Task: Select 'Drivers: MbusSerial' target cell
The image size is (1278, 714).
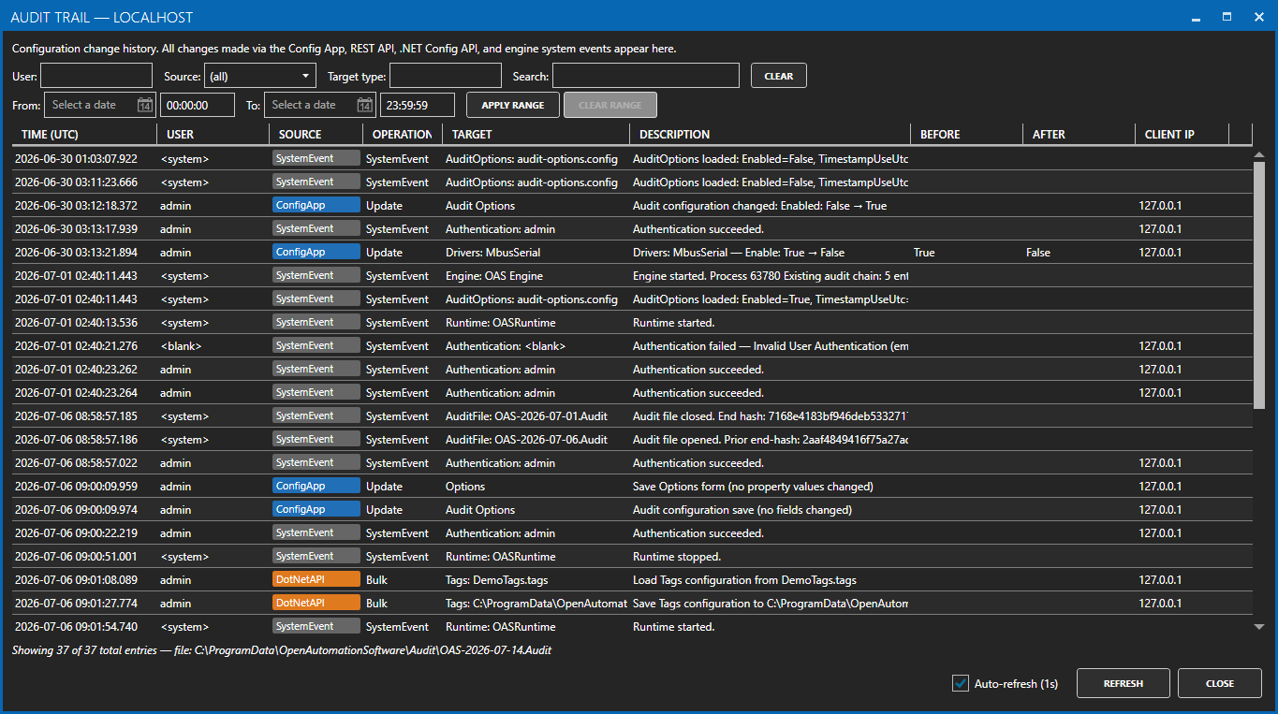Action: pos(492,253)
